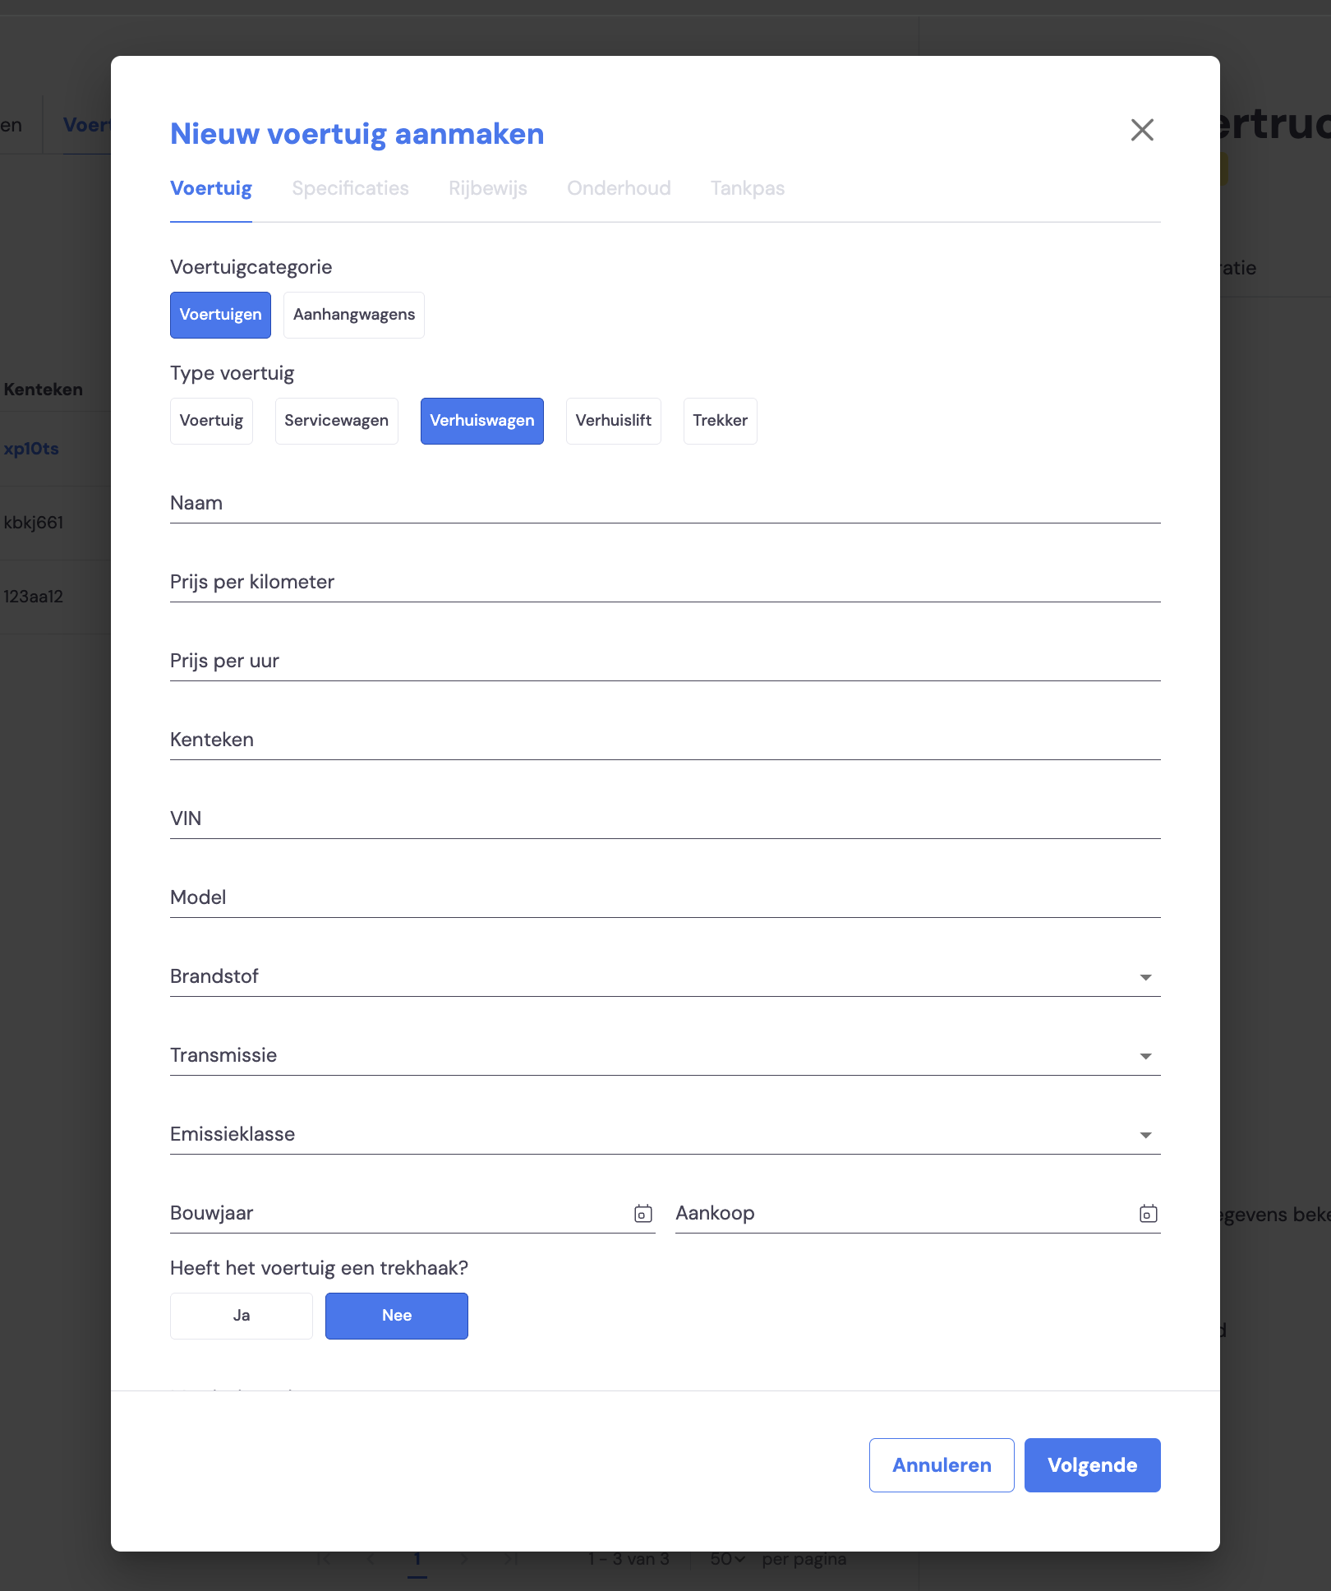Click the Volgende button
This screenshot has height=1591, width=1331.
tap(1093, 1465)
